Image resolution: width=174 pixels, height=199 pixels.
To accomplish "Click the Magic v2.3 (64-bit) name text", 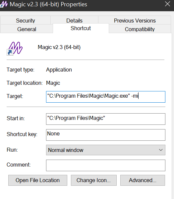I will [x=59, y=47].
